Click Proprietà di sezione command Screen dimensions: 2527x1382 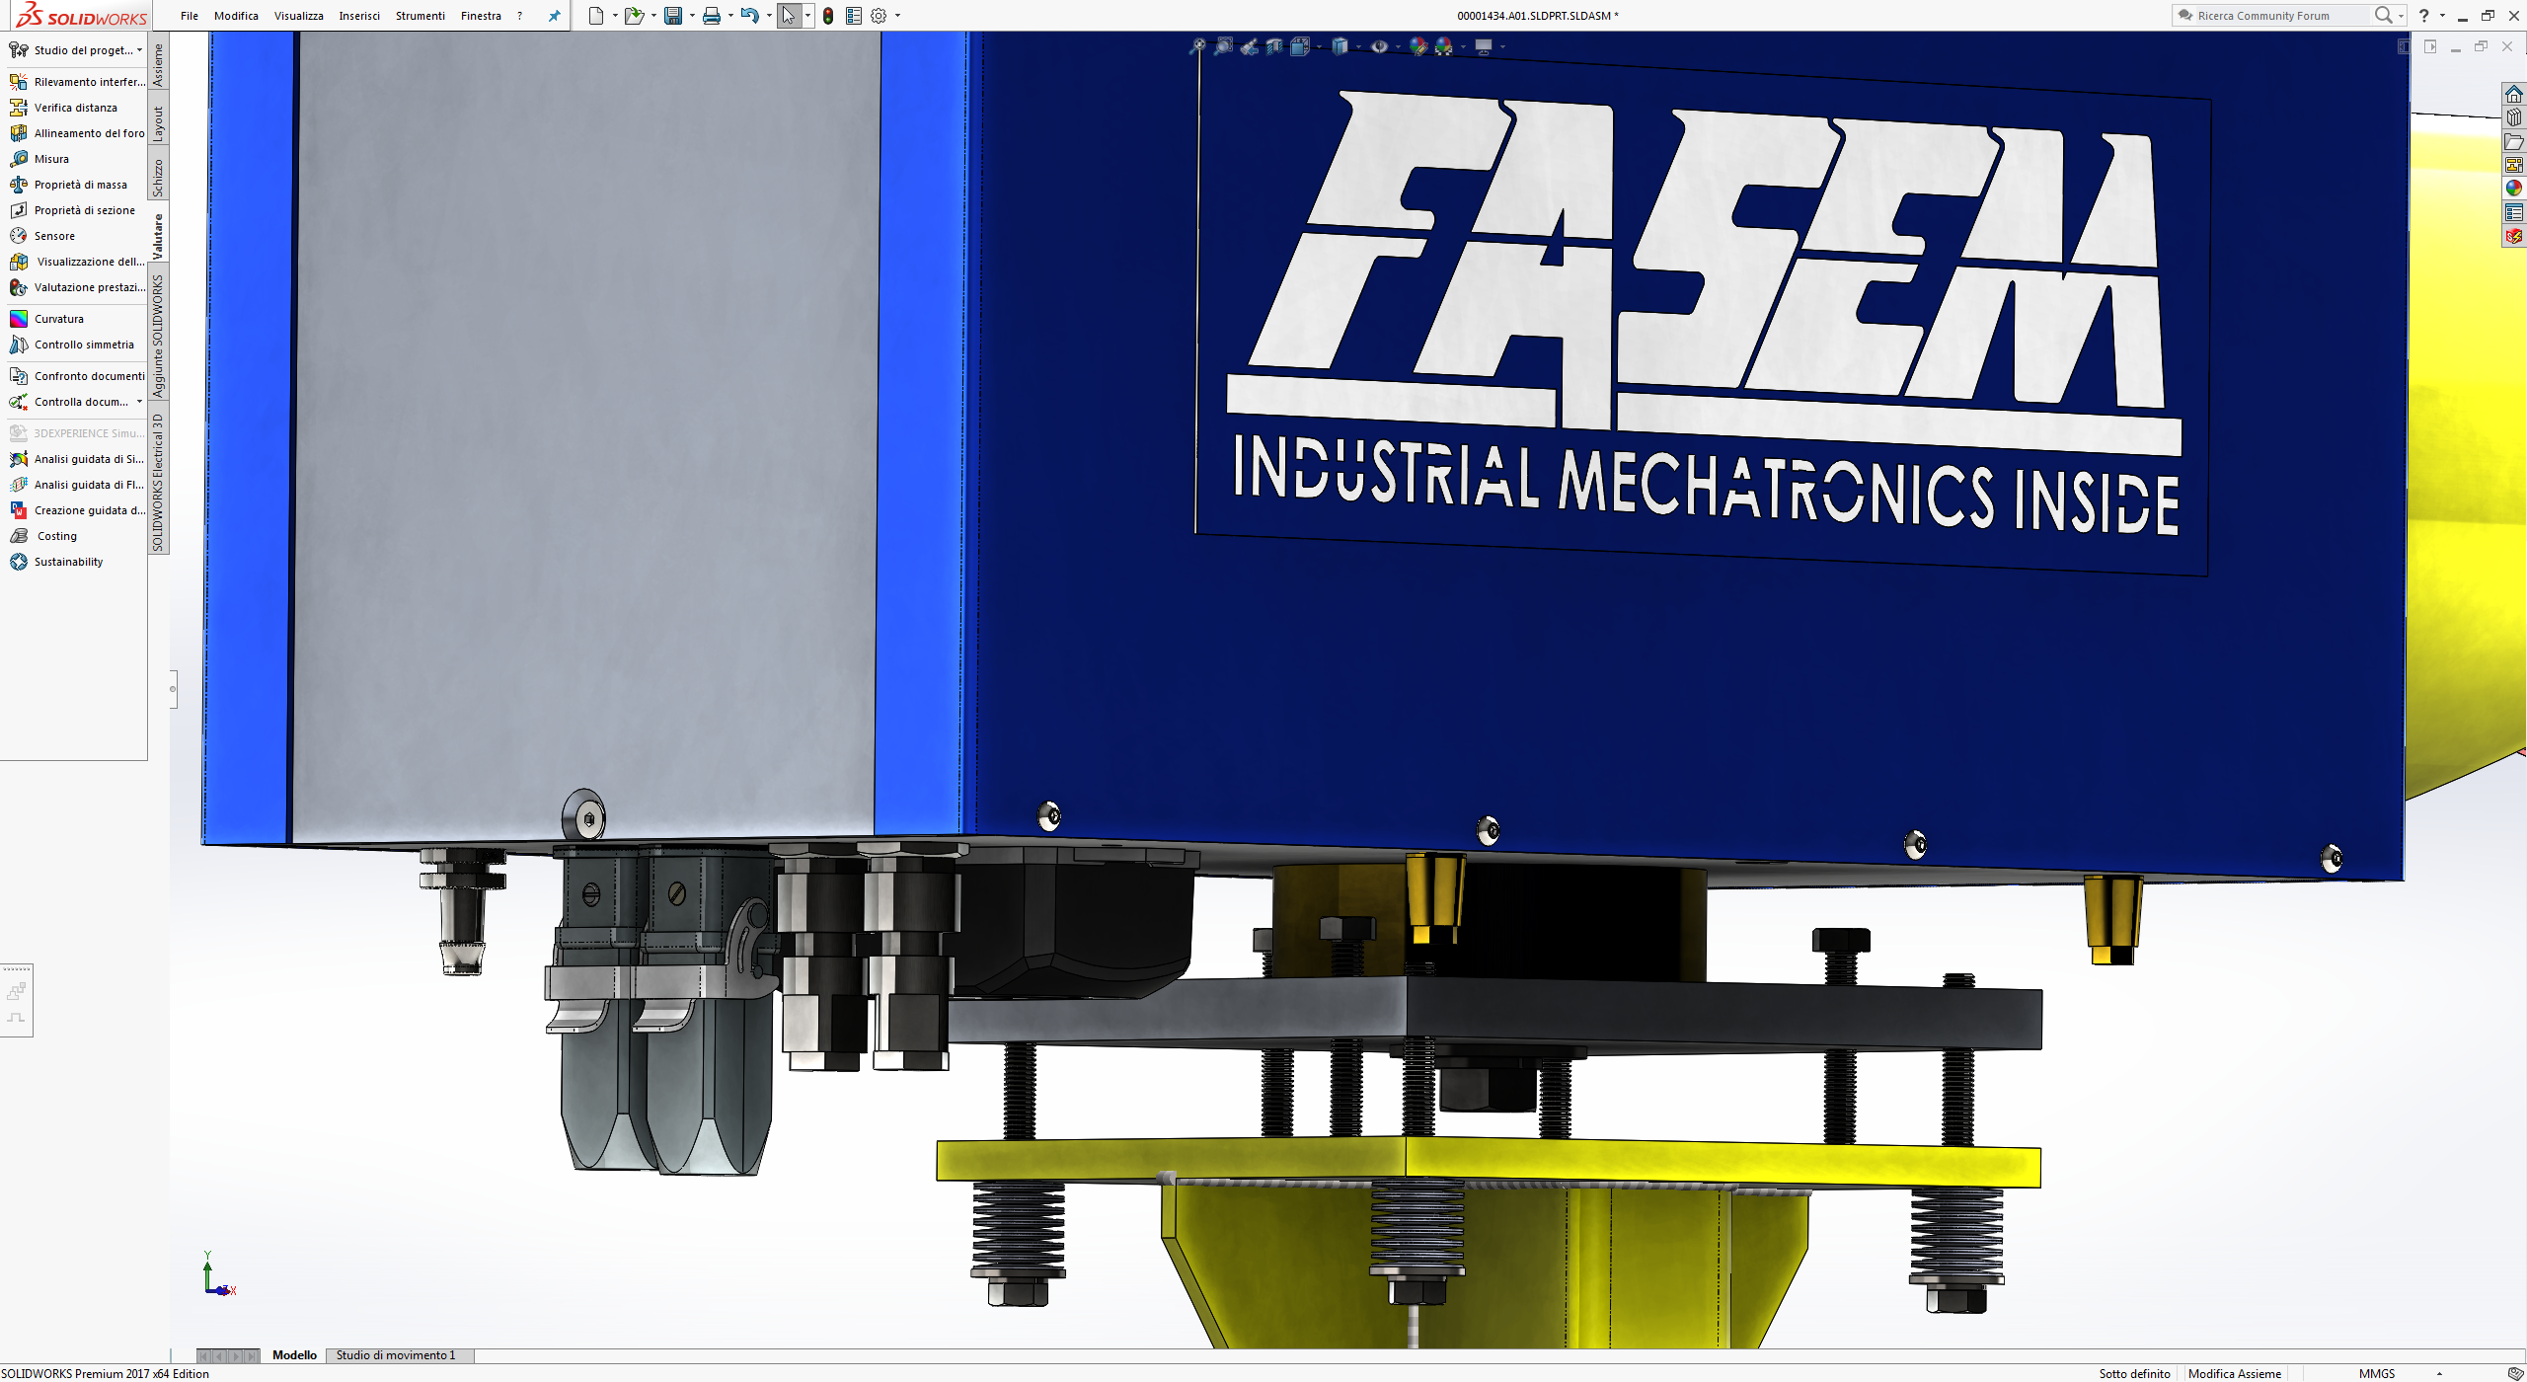click(x=72, y=210)
